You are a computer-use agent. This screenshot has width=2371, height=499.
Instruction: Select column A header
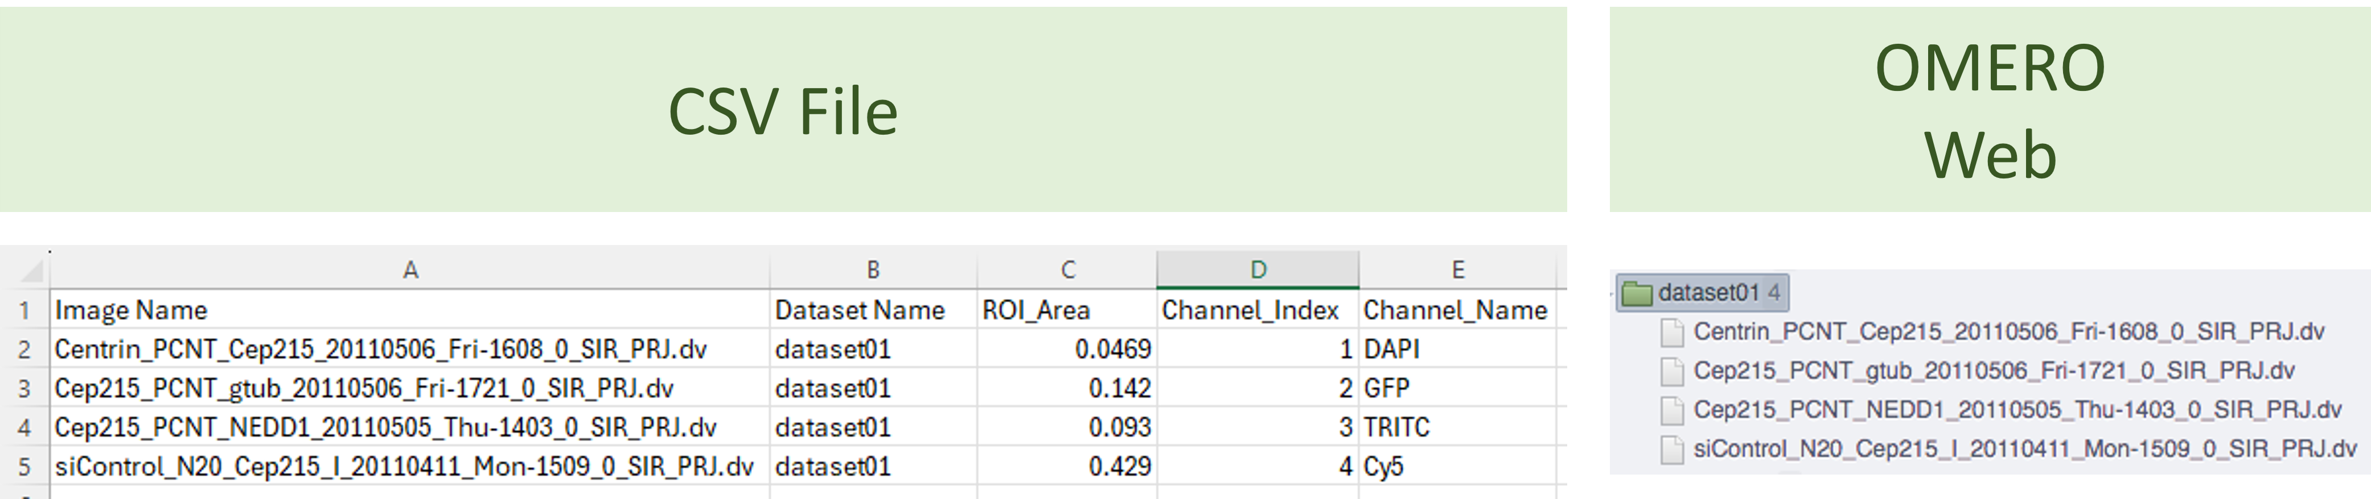click(x=410, y=270)
